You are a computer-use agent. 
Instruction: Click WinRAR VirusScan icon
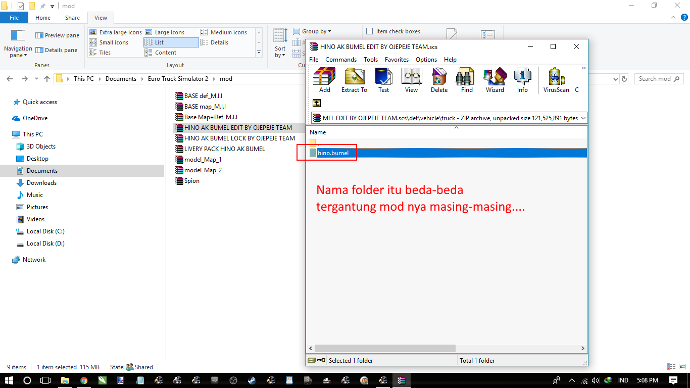pos(556,80)
